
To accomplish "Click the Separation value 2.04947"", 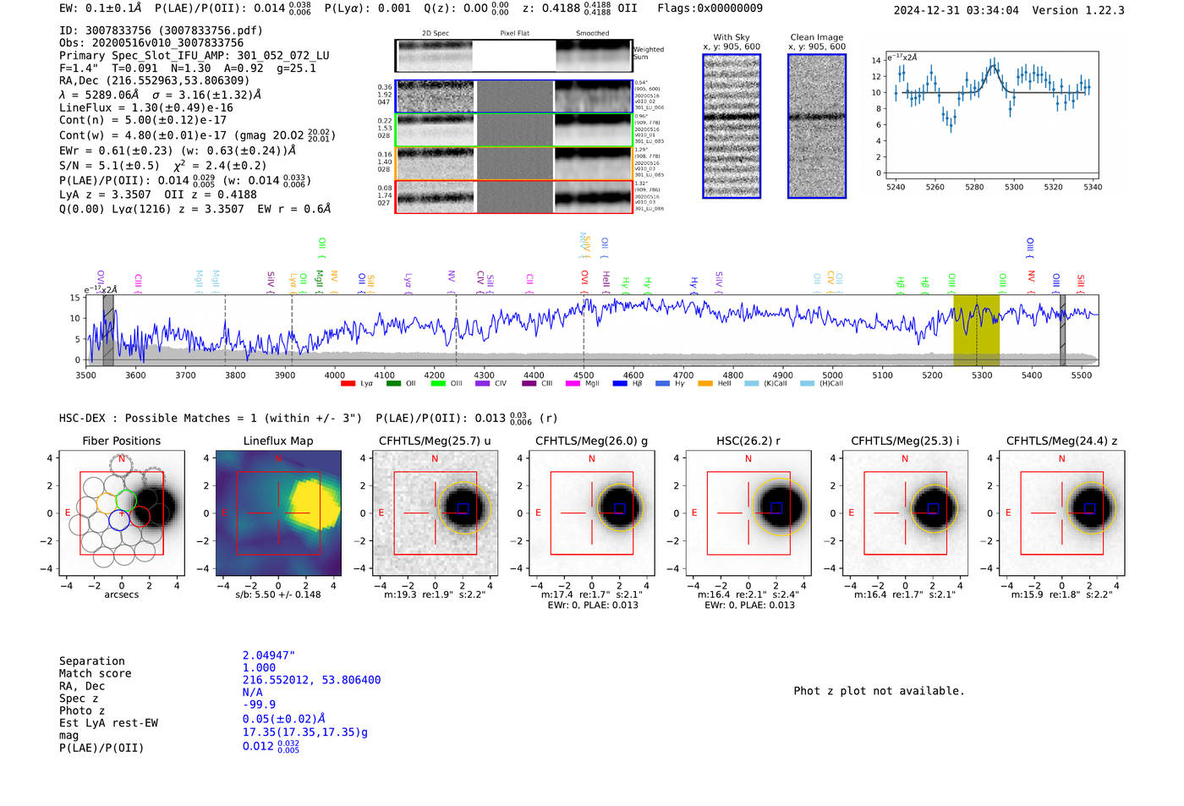I will coord(269,655).
